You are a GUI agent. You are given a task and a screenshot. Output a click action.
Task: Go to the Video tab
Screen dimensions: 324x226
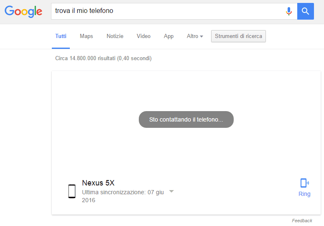(143, 36)
